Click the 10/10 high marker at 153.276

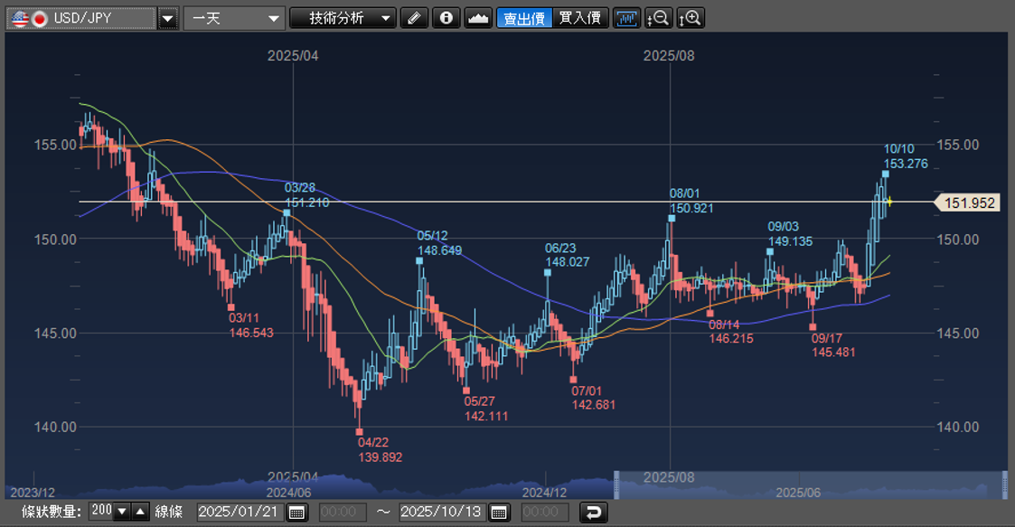(x=886, y=174)
